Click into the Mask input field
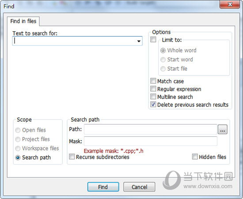This screenshot has height=199, width=243. click(x=151, y=141)
